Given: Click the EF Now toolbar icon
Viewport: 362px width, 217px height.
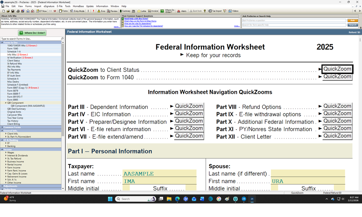Looking at the screenshot, I should click(41, 11).
